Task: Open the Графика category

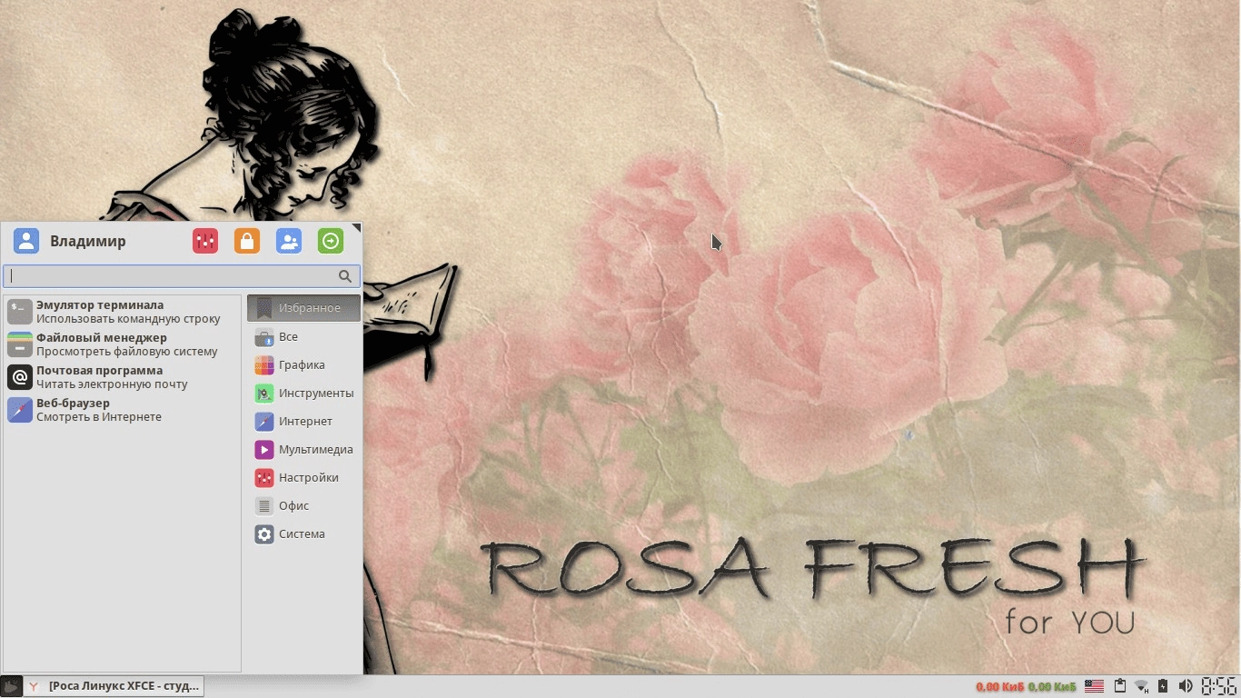Action: point(303,364)
